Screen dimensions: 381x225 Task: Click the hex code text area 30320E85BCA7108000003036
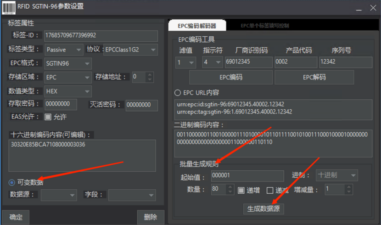click(x=82, y=156)
